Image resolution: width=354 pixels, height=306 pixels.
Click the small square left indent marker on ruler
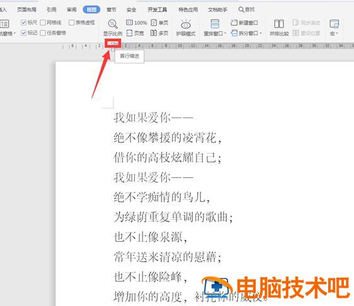click(x=113, y=50)
